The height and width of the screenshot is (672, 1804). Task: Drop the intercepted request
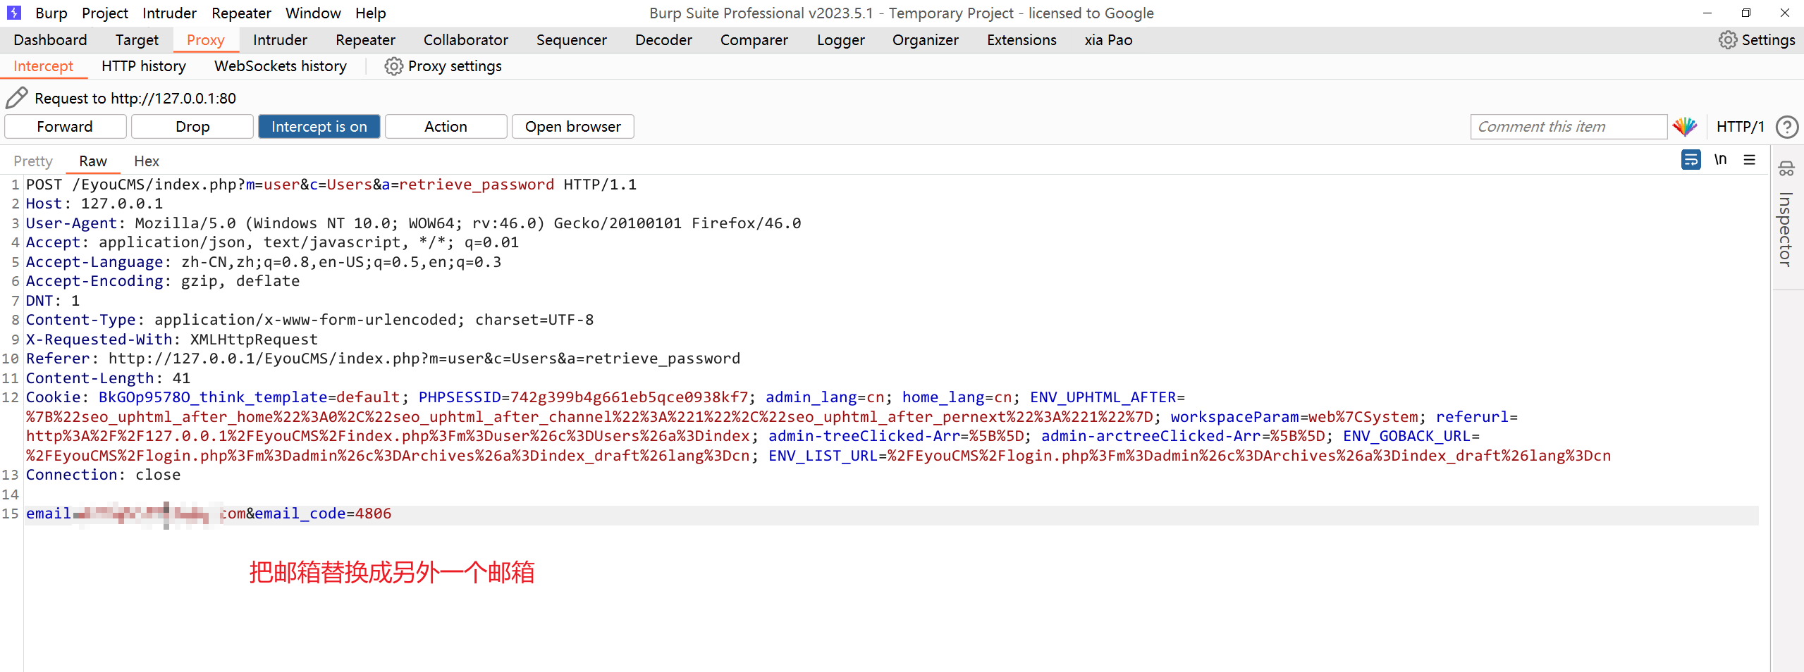[192, 127]
